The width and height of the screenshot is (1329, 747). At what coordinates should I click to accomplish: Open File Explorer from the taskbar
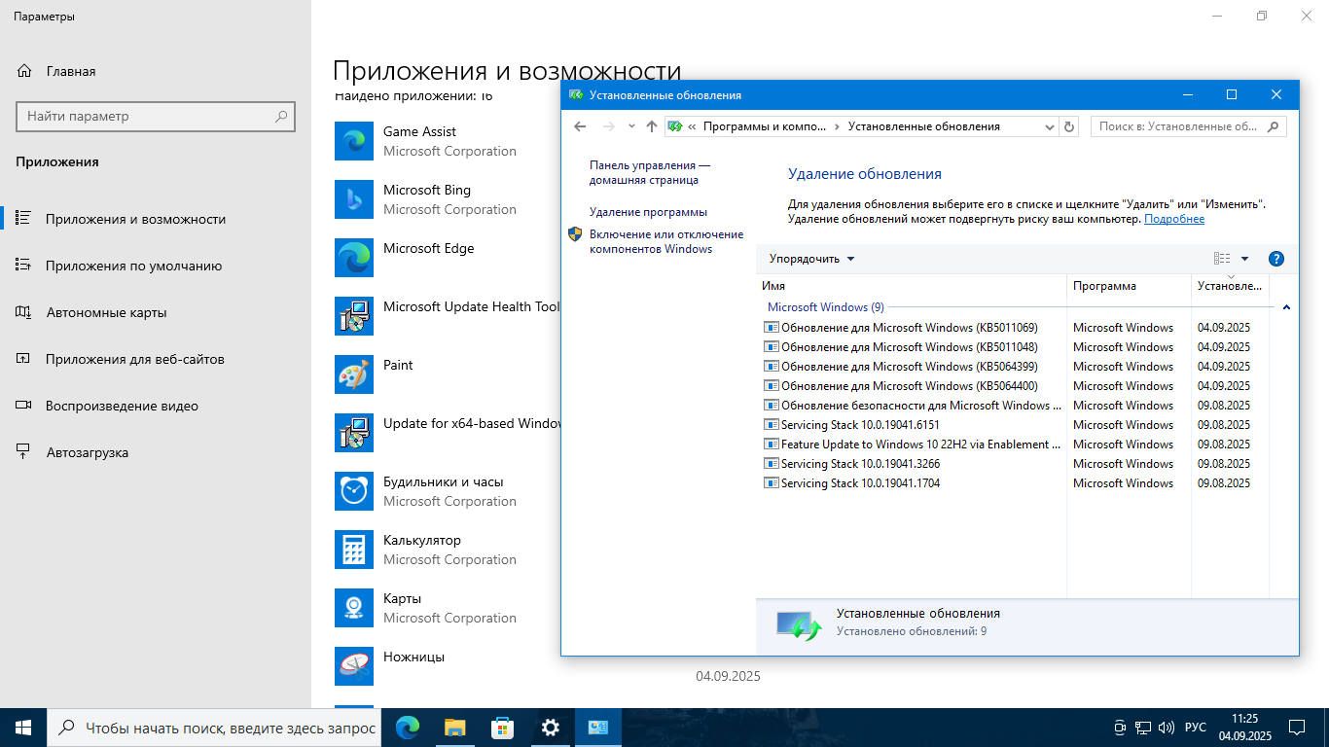[454, 728]
